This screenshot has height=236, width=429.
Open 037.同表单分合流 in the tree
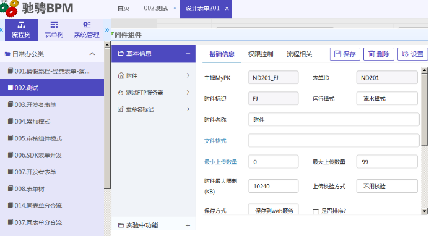click(52, 222)
